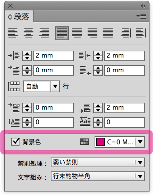
Task: Select justify all lines icon
Action: pos(108,33)
